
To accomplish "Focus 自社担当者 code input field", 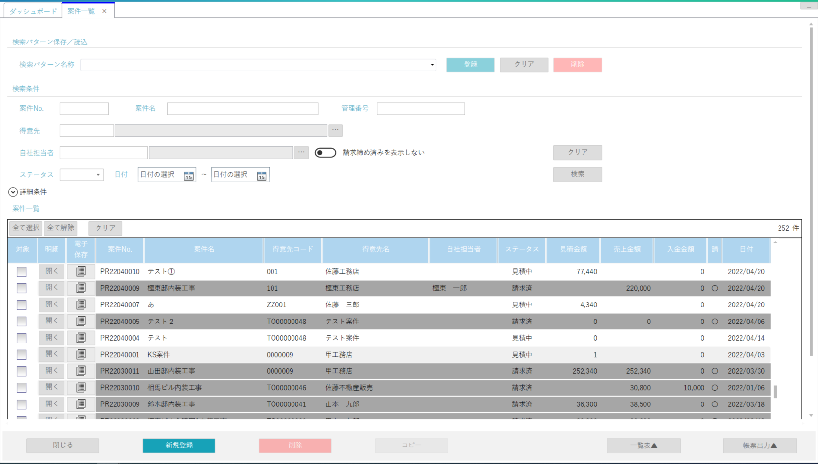I will 104,153.
